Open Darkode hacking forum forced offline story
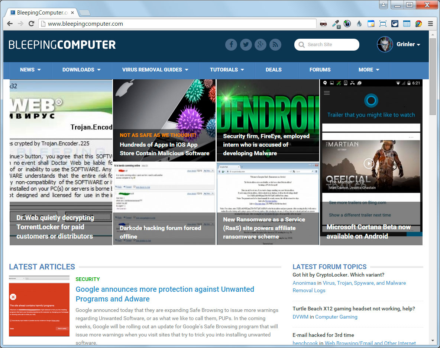This screenshot has width=440, height=348. pos(164,204)
